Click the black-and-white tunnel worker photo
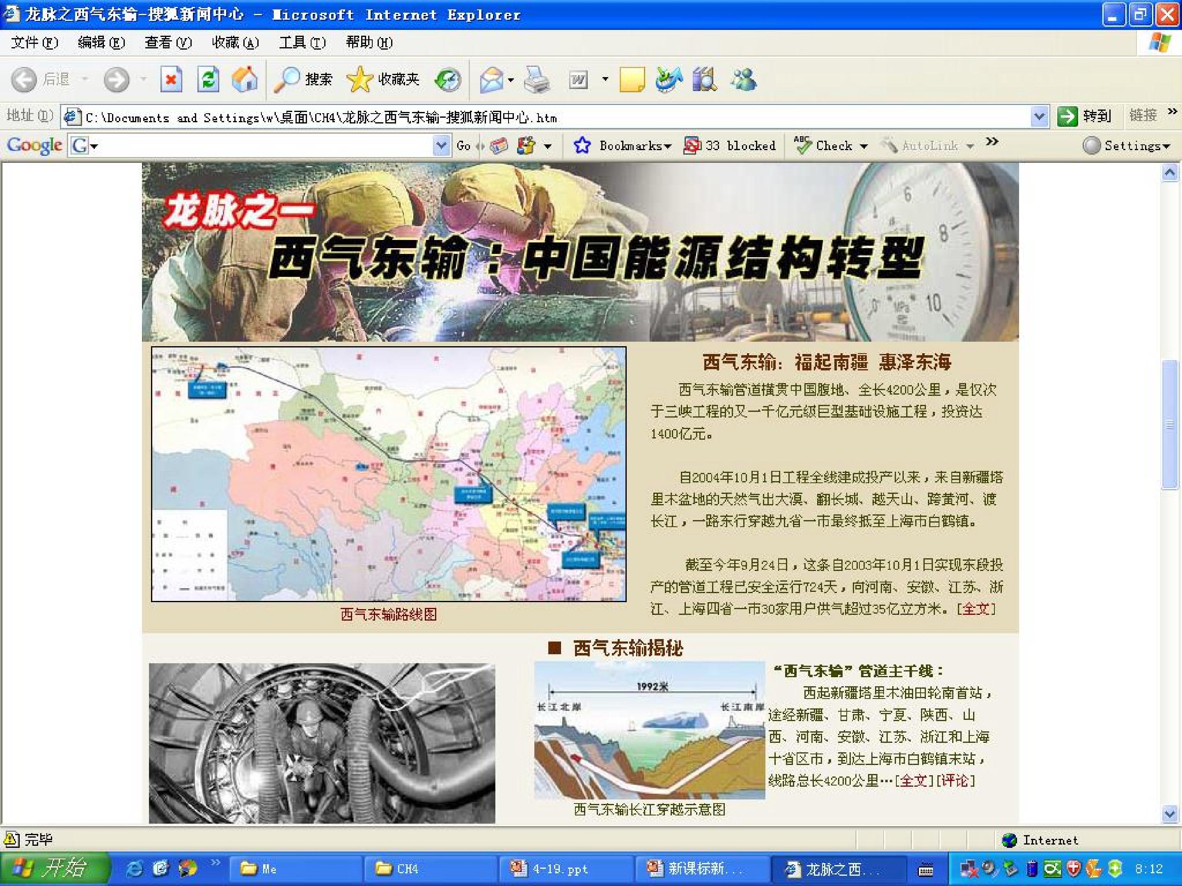Image resolution: width=1182 pixels, height=886 pixels. [x=322, y=743]
